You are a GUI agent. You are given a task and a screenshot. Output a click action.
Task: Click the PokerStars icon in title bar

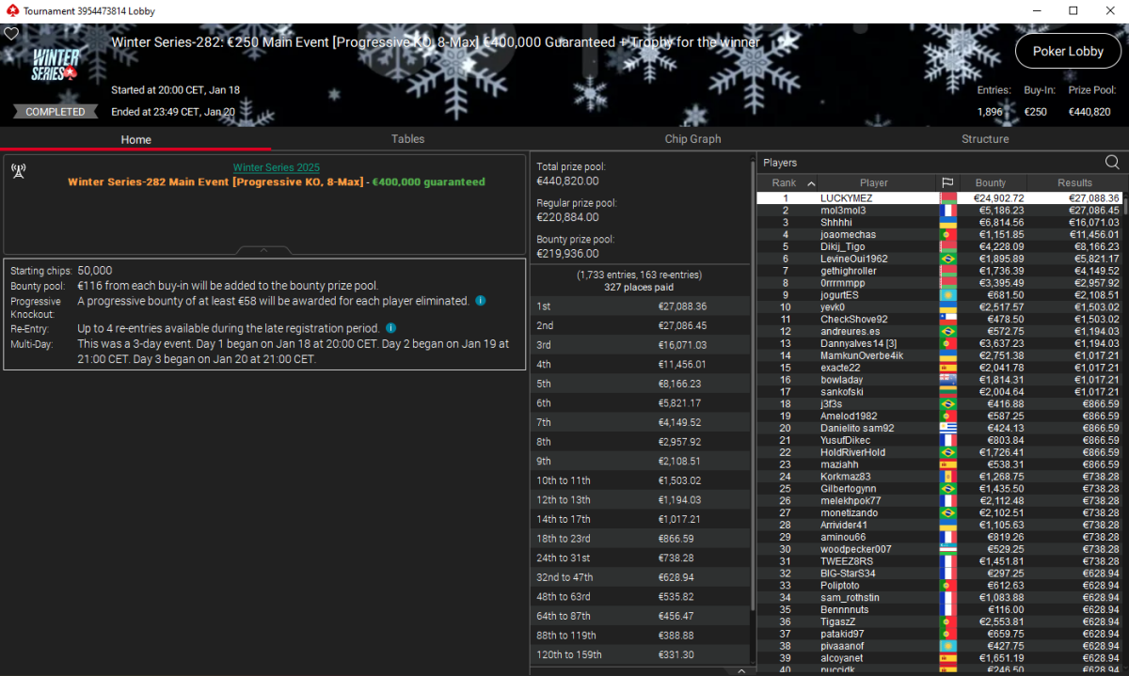click(x=11, y=10)
